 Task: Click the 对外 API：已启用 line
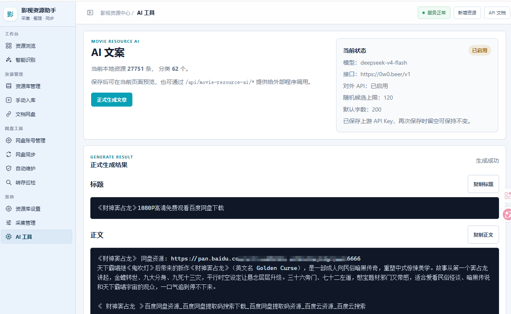pos(365,86)
